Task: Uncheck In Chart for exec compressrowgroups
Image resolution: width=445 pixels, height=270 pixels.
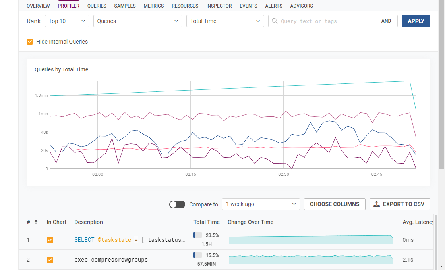Action: [50, 260]
